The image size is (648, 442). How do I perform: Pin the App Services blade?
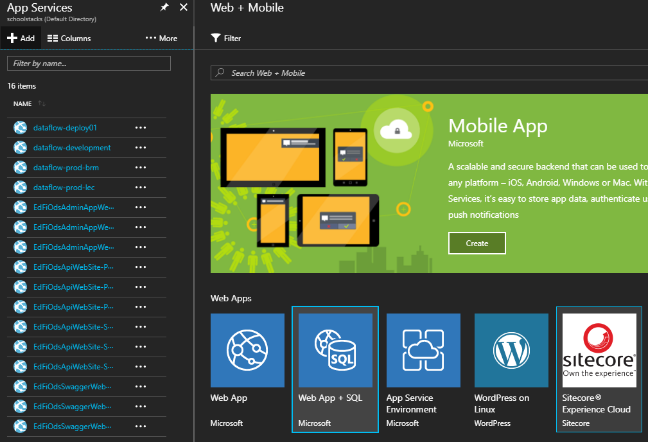(164, 8)
